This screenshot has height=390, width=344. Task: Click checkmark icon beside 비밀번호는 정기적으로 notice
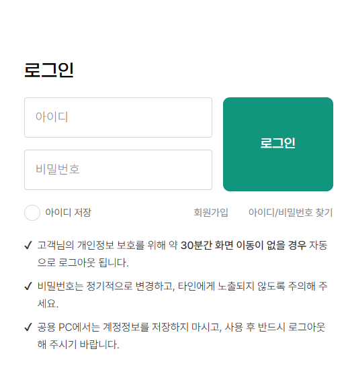(x=28, y=286)
